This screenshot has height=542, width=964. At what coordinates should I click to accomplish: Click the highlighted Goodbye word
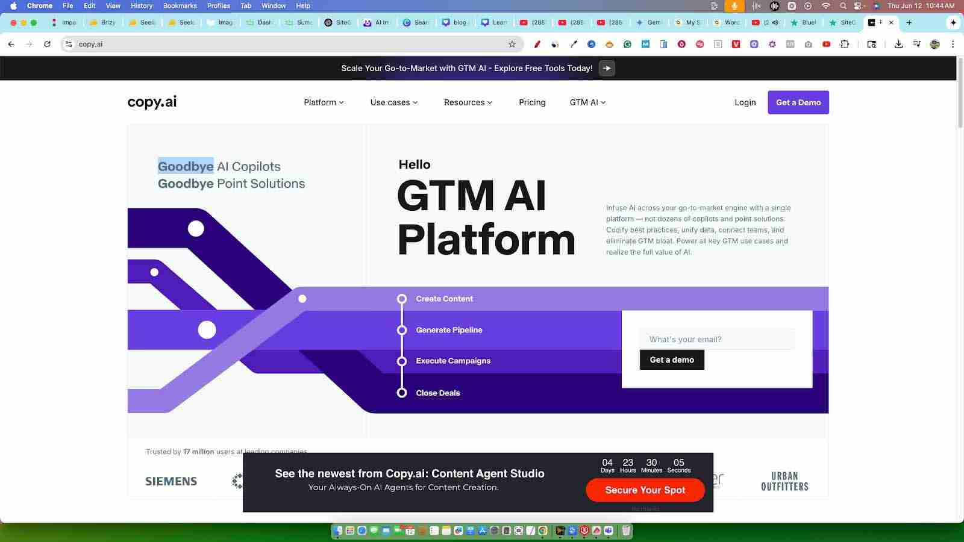(186, 166)
